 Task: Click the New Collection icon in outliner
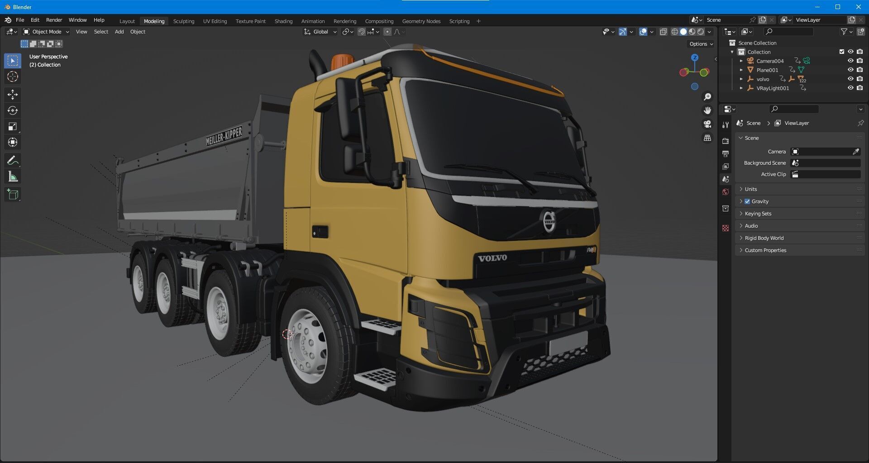coord(861,32)
